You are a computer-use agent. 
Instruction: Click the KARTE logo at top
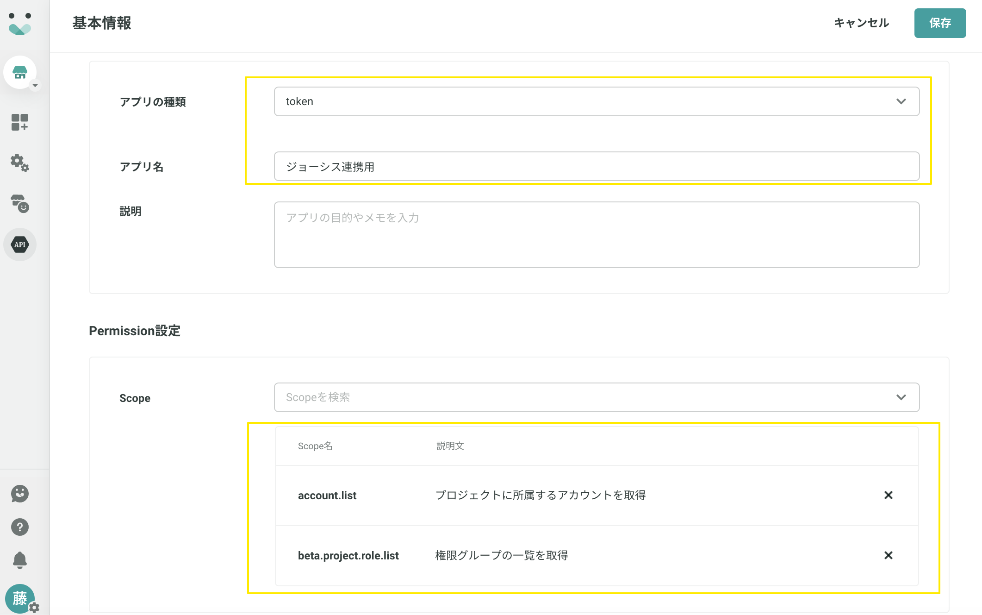click(19, 24)
